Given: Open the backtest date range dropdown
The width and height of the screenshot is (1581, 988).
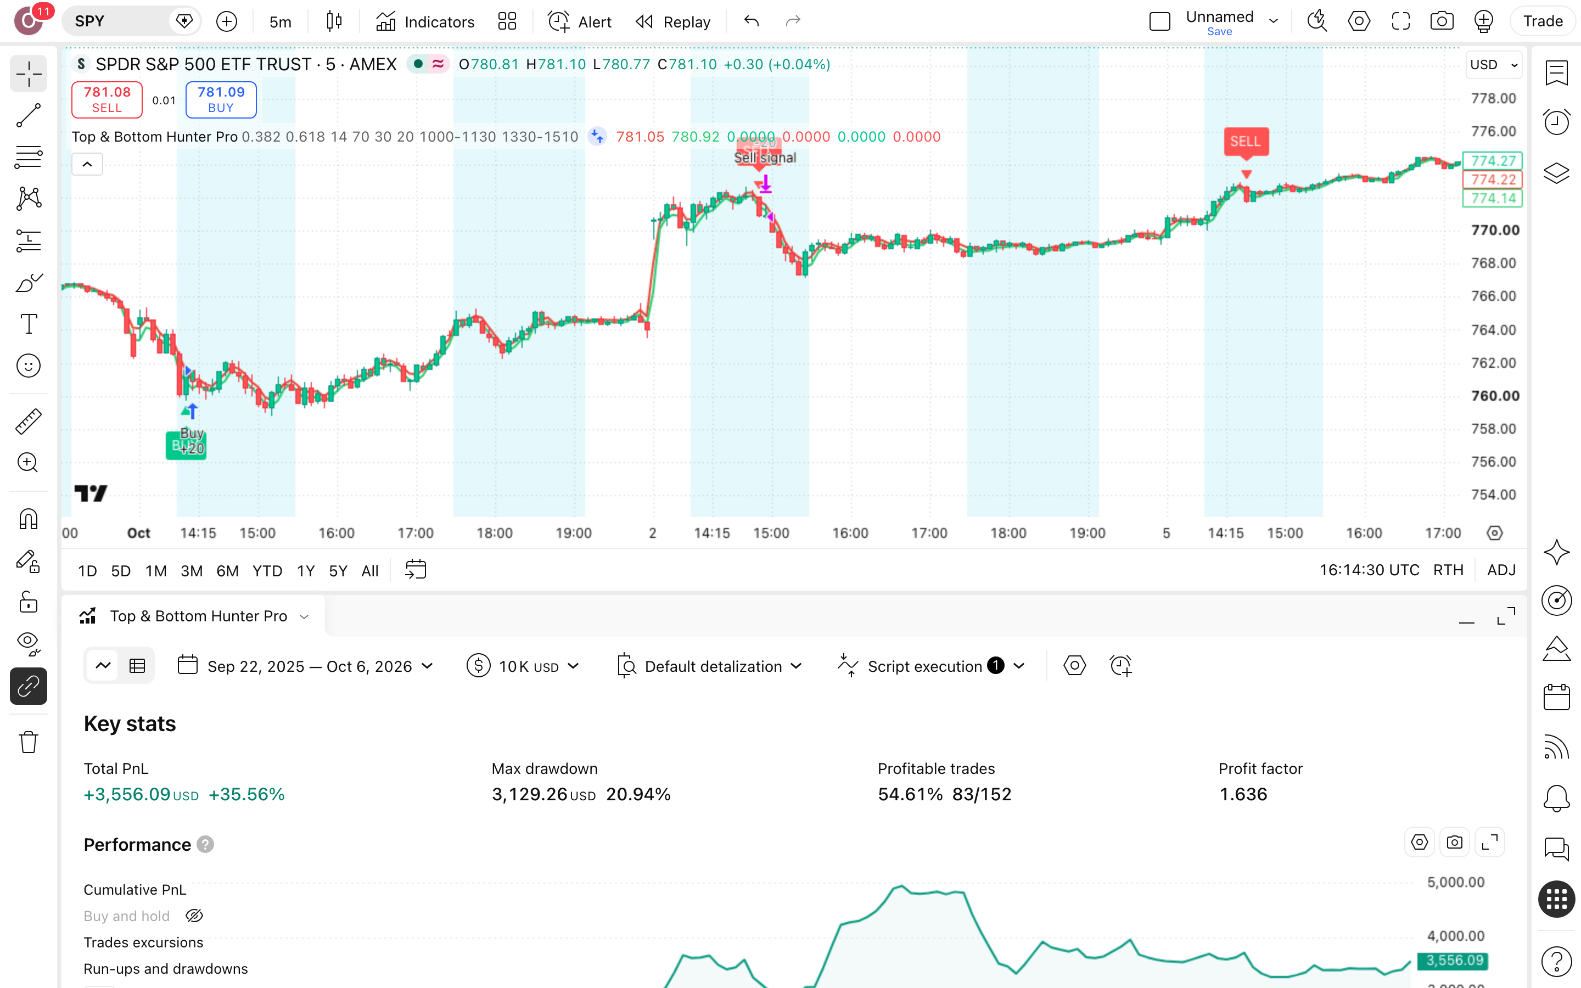Looking at the screenshot, I should (x=306, y=666).
